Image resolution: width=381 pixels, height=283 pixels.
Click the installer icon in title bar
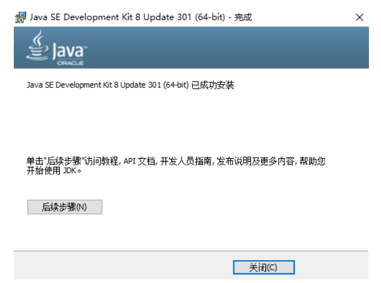(20, 17)
